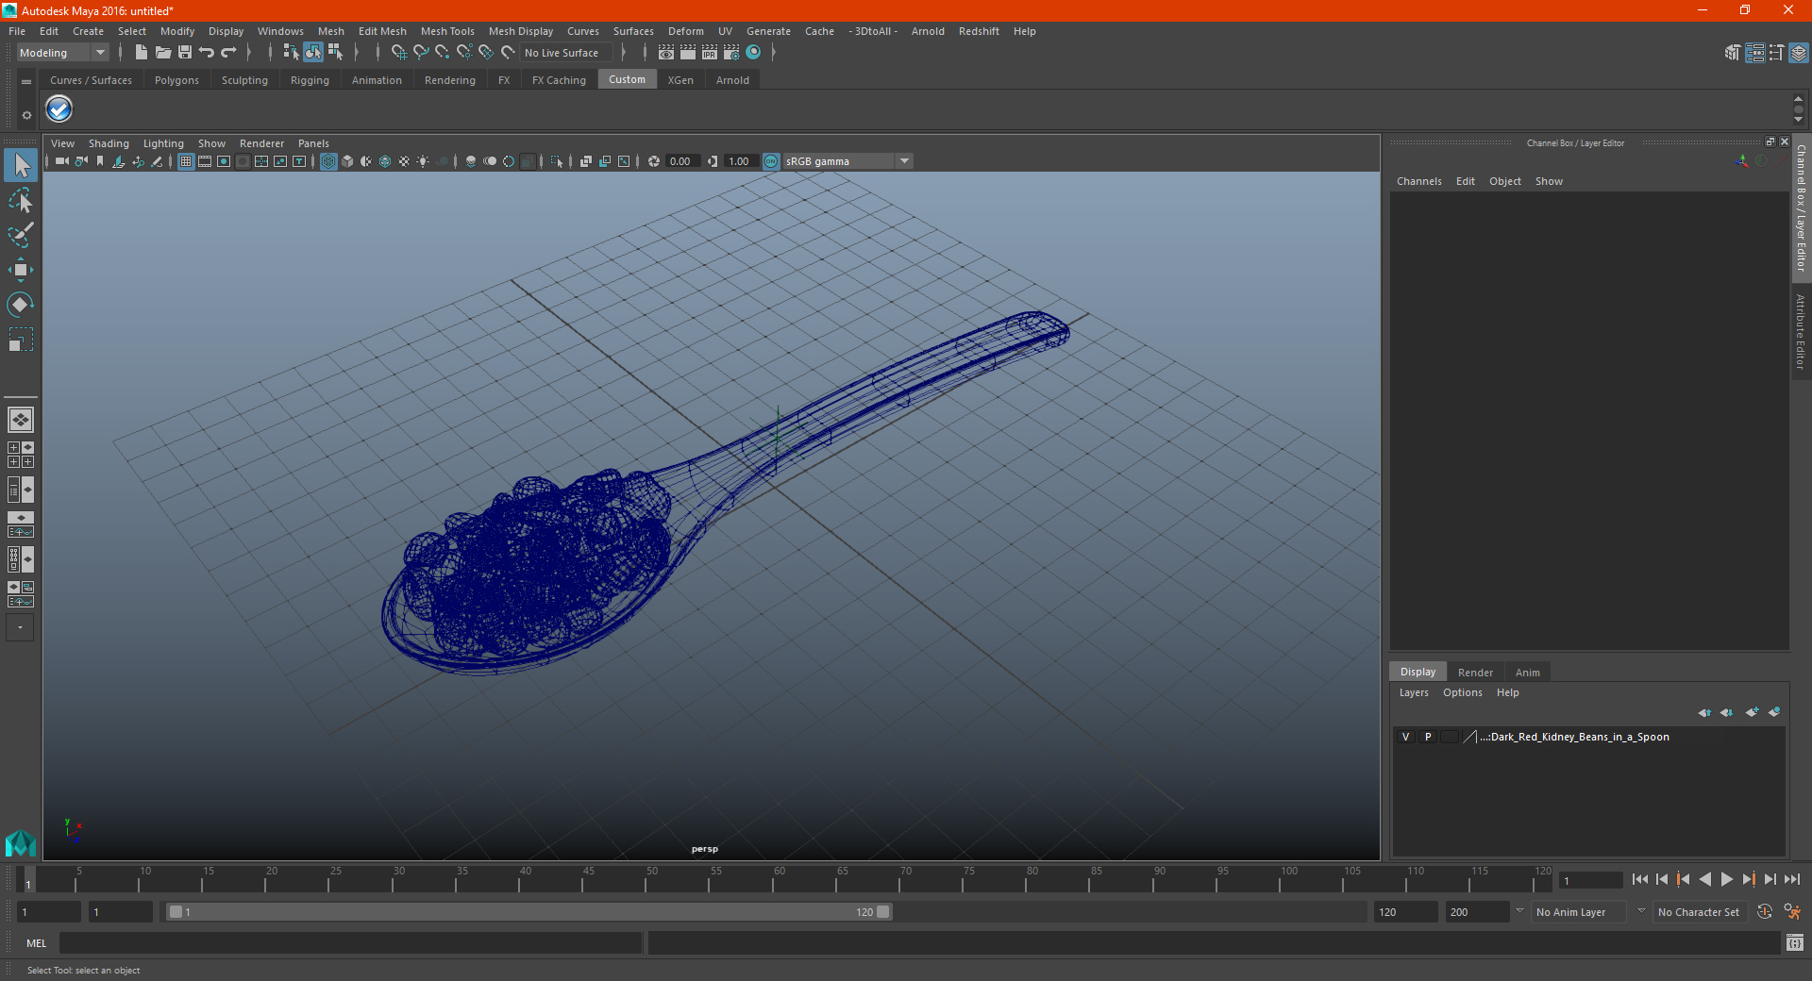Click the MEL command line input
Screen dimensions: 1812x981
(x=350, y=942)
